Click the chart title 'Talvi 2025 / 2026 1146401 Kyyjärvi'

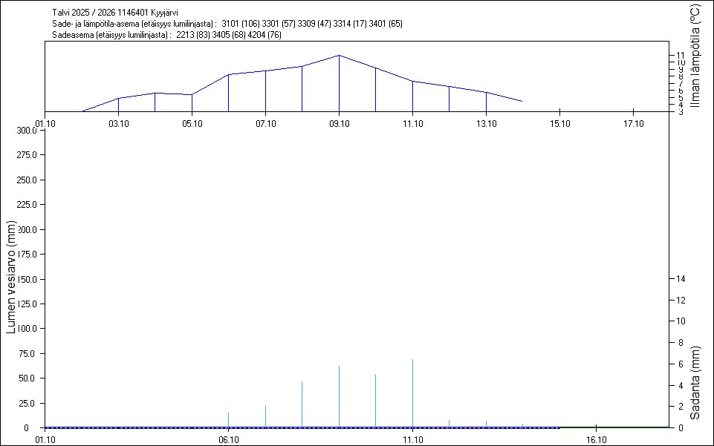click(116, 13)
